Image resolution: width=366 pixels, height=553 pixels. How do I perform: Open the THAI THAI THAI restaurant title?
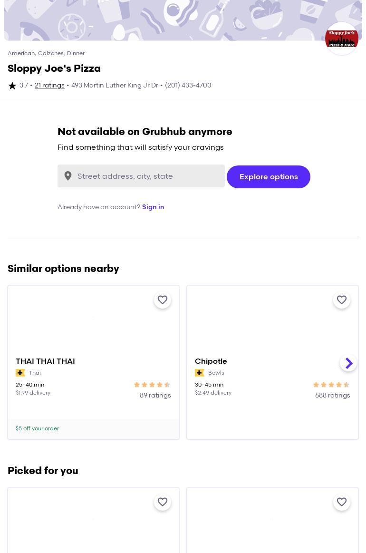[x=45, y=361]
